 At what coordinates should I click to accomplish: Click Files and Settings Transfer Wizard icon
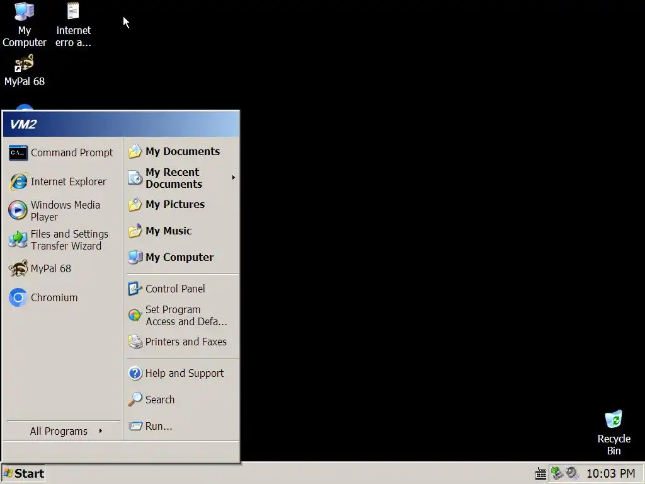18,239
